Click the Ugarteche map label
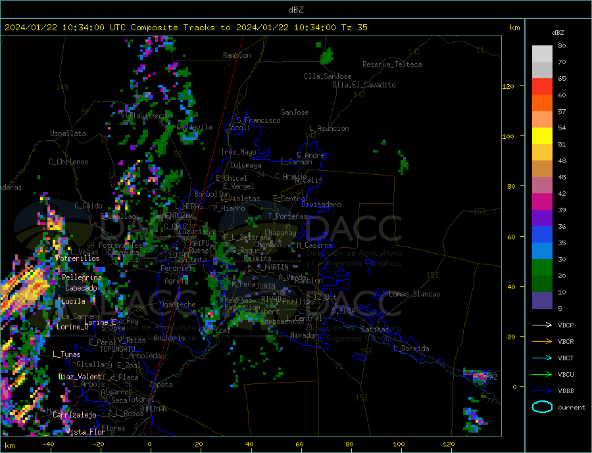This screenshot has height=453, width=592. [178, 304]
